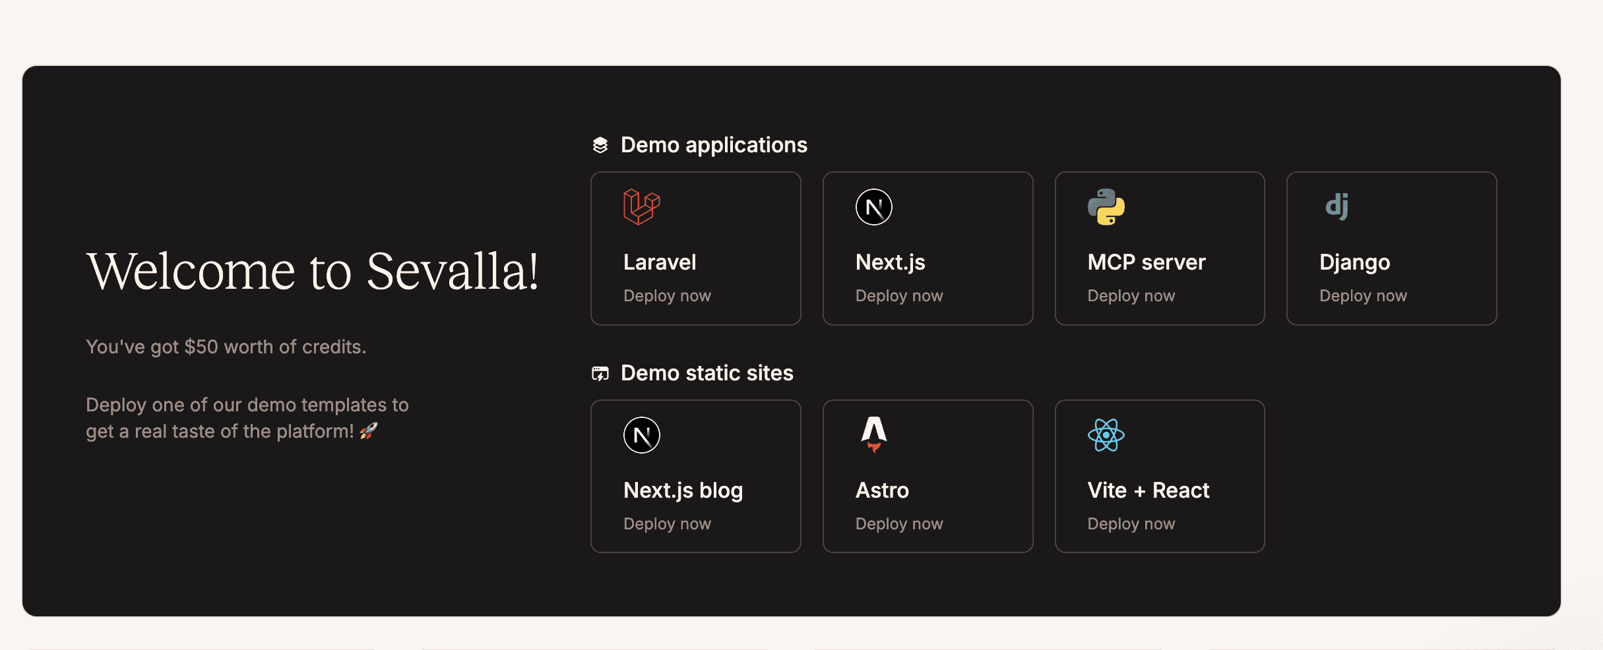Click the Python logo on MCP server card
Screen dimensions: 1603x650
click(1106, 207)
